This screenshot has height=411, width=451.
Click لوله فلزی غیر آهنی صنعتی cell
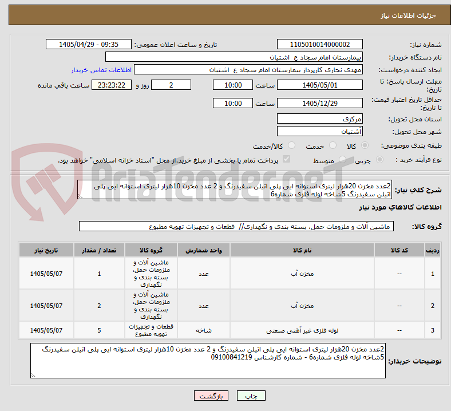(302, 330)
